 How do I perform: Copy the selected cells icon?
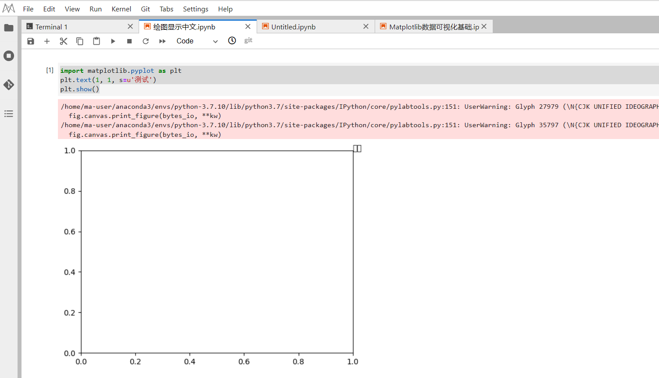coord(80,41)
